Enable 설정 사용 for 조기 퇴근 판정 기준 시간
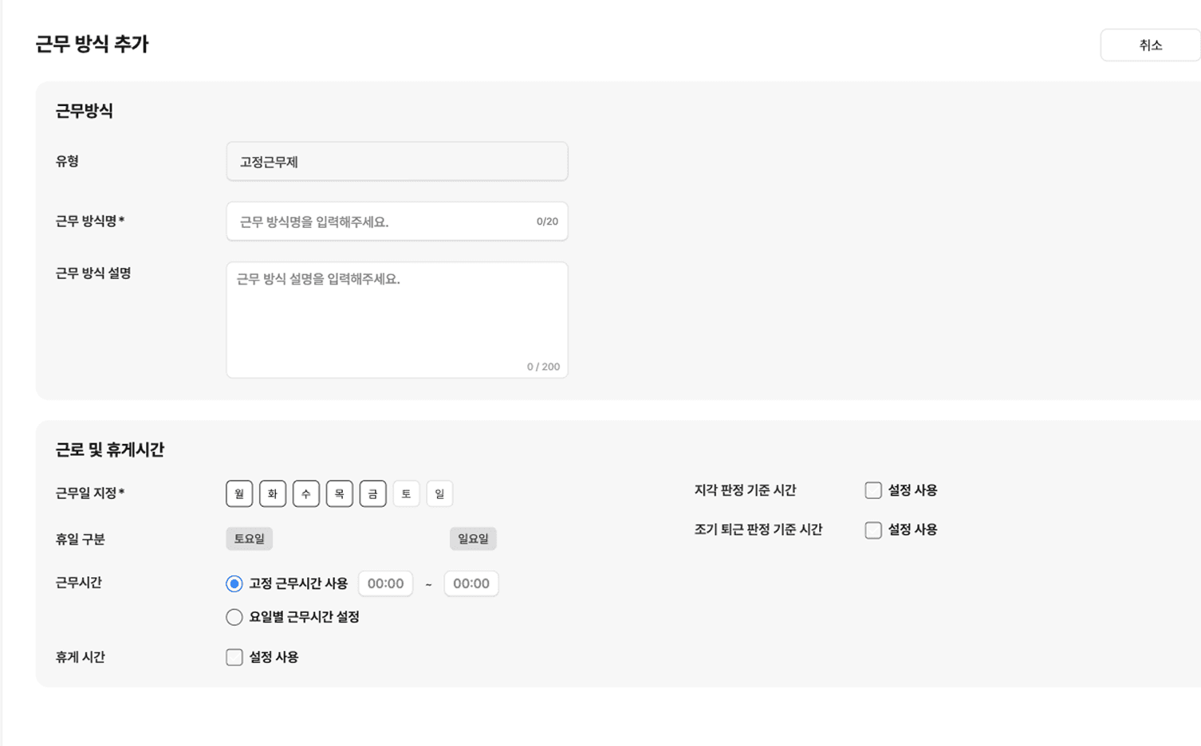Screen dimensions: 1201x746 click(872, 529)
